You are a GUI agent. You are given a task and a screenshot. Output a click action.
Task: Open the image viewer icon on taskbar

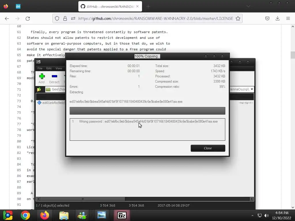[102, 215]
